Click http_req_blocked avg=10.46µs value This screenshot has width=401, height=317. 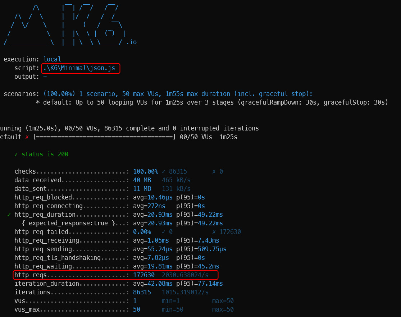point(153,197)
